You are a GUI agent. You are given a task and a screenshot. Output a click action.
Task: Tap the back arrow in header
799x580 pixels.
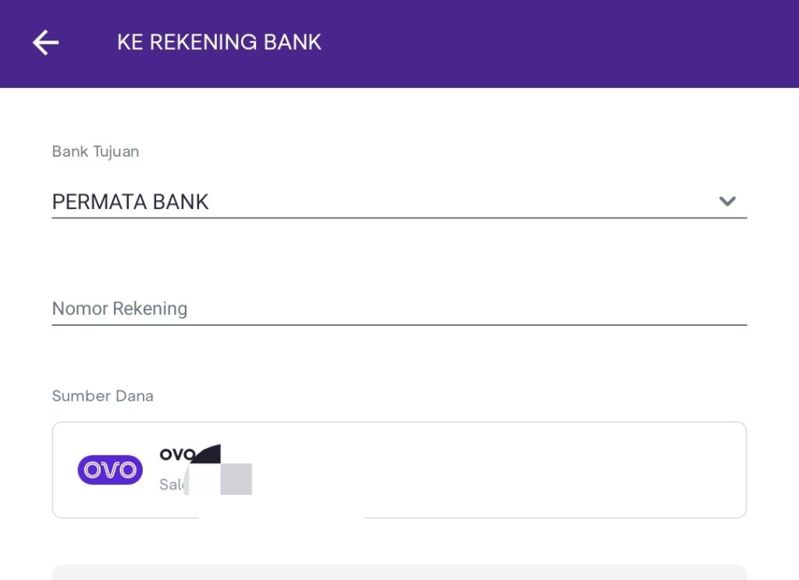tap(46, 42)
